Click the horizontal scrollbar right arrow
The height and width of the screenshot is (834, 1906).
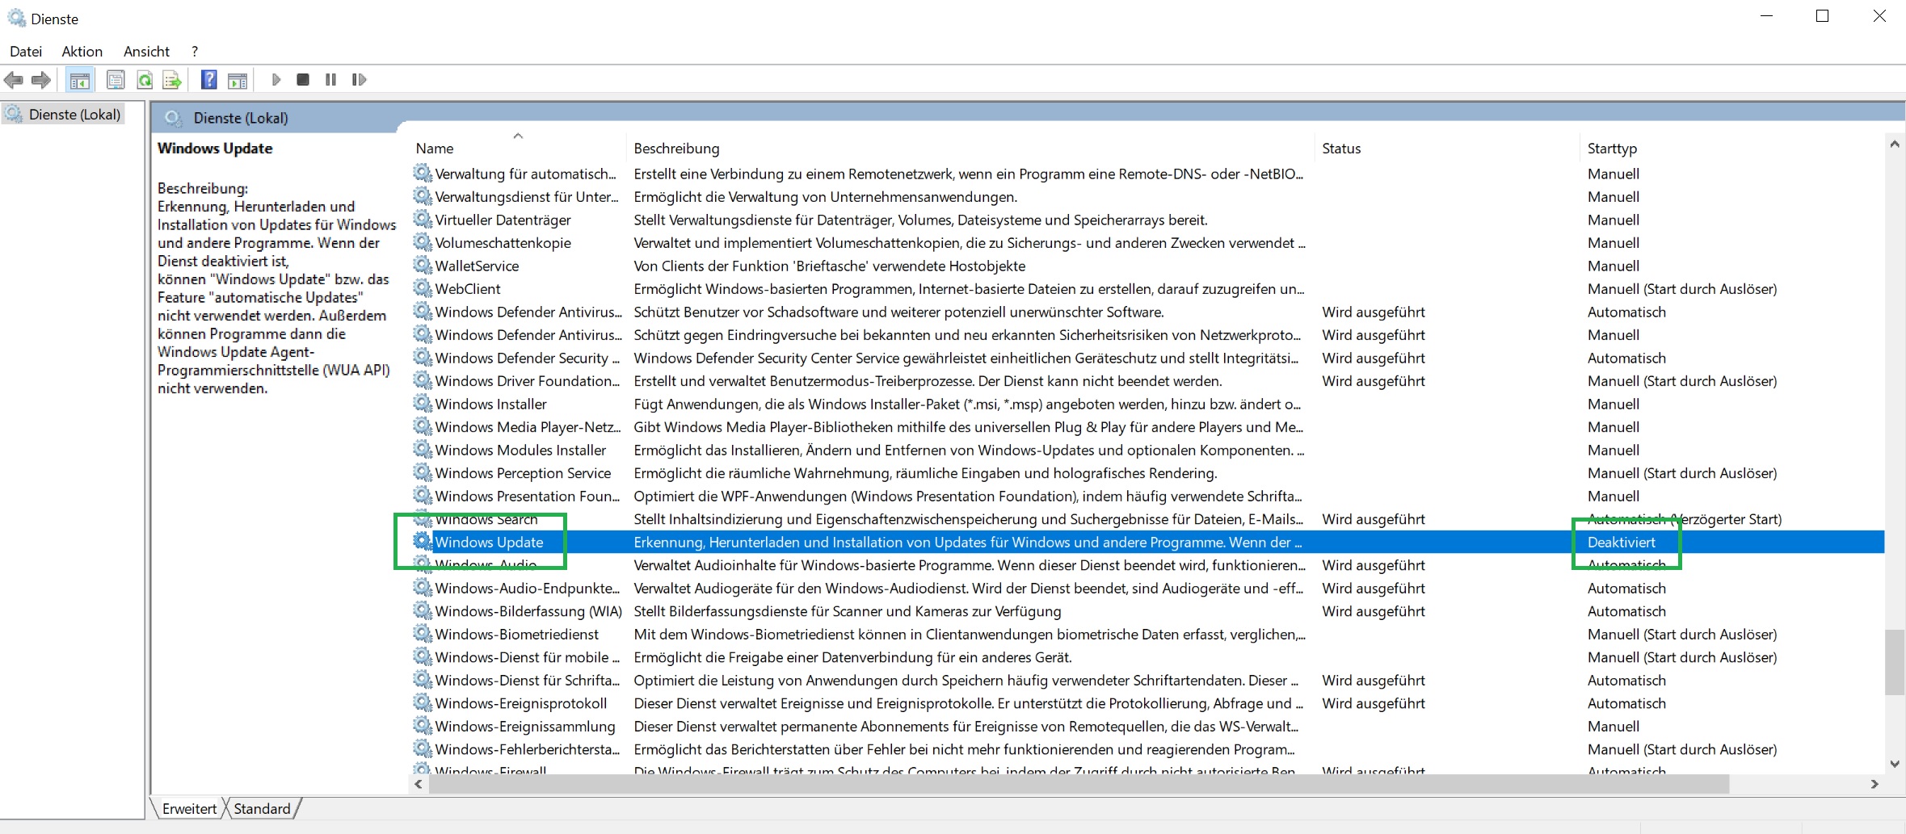(1874, 784)
